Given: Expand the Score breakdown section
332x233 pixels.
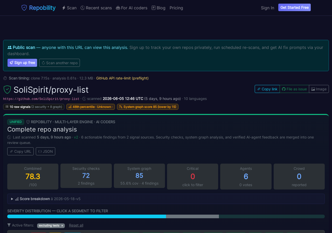Looking at the screenshot, I should tap(166, 199).
